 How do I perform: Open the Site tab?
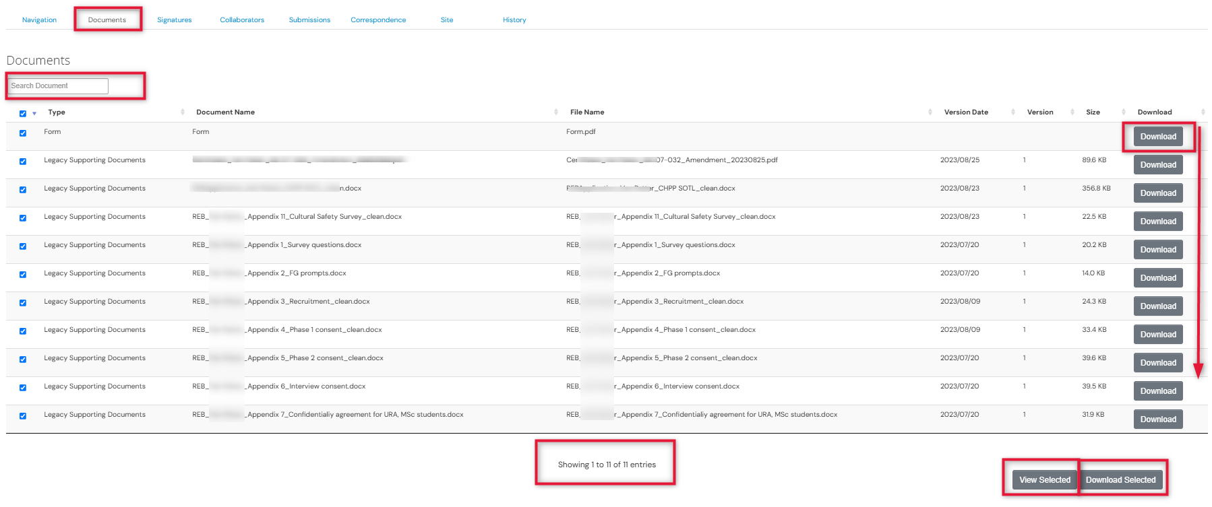[447, 20]
